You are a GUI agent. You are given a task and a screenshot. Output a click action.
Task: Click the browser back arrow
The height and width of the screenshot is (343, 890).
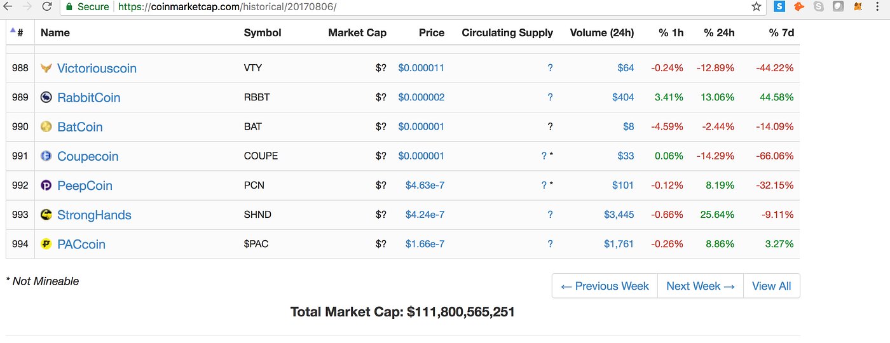(7, 6)
